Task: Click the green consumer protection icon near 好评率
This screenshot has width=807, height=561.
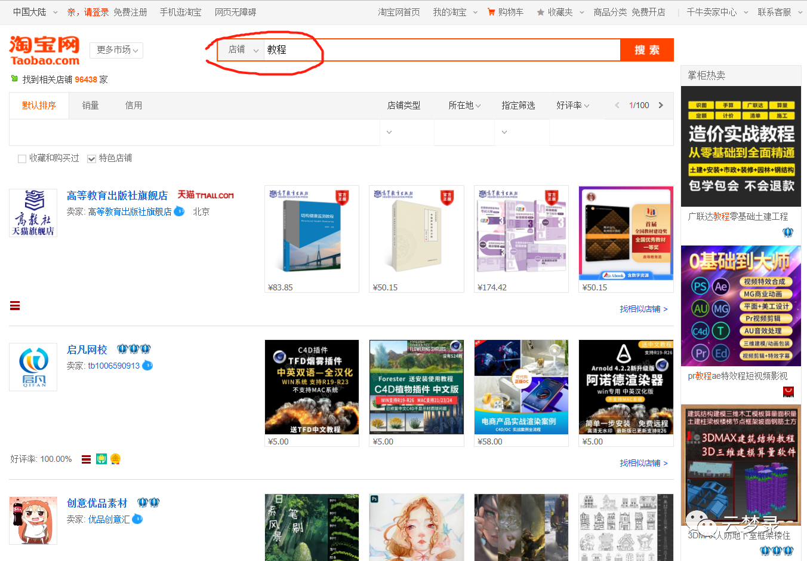Action: click(101, 459)
